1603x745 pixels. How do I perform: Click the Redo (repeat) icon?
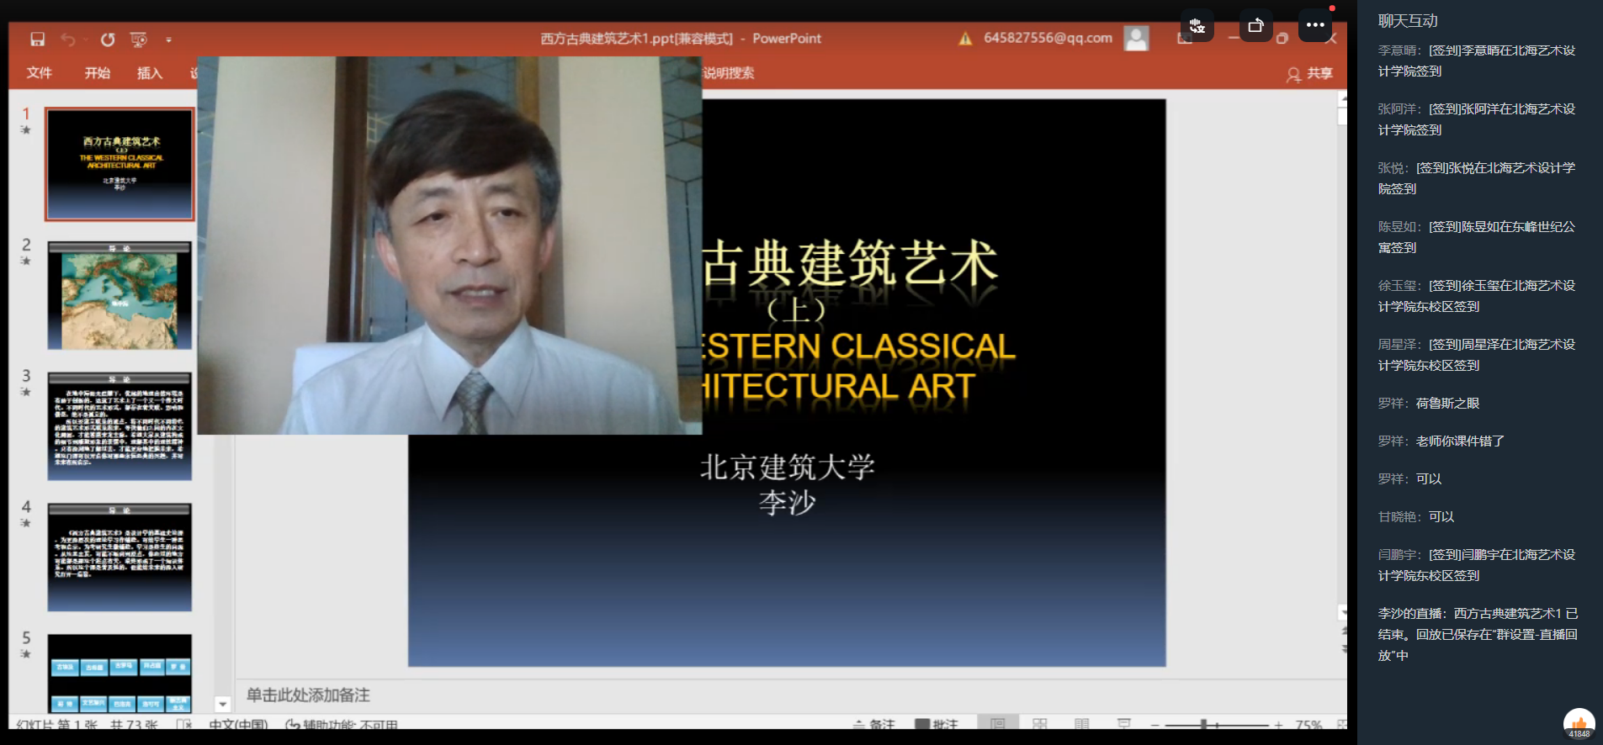[108, 40]
